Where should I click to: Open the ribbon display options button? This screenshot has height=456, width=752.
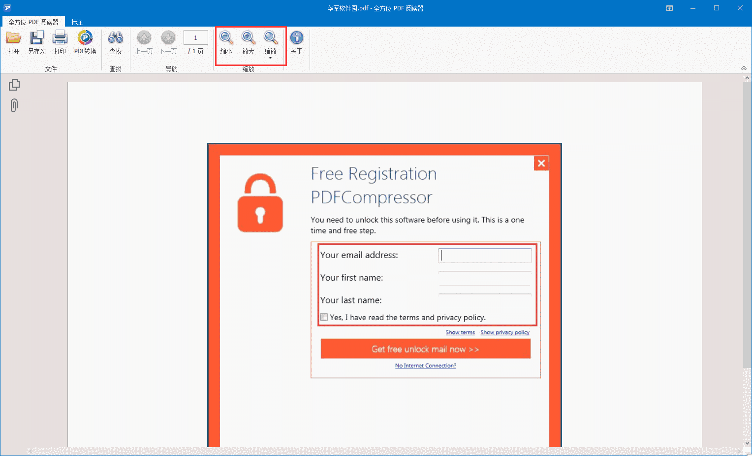(x=669, y=8)
